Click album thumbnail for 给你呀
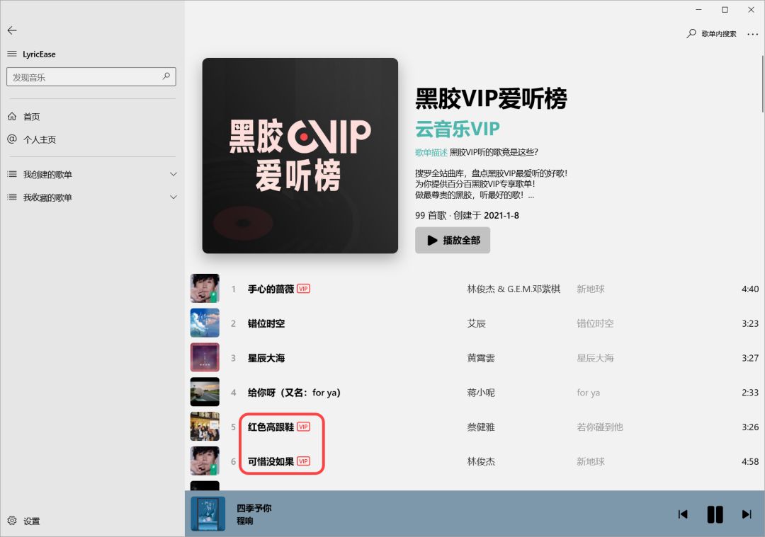 click(x=205, y=392)
